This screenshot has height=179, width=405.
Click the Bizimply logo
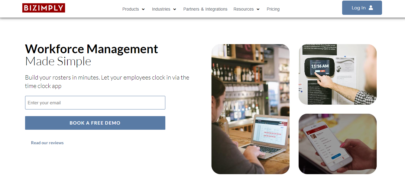44,8
